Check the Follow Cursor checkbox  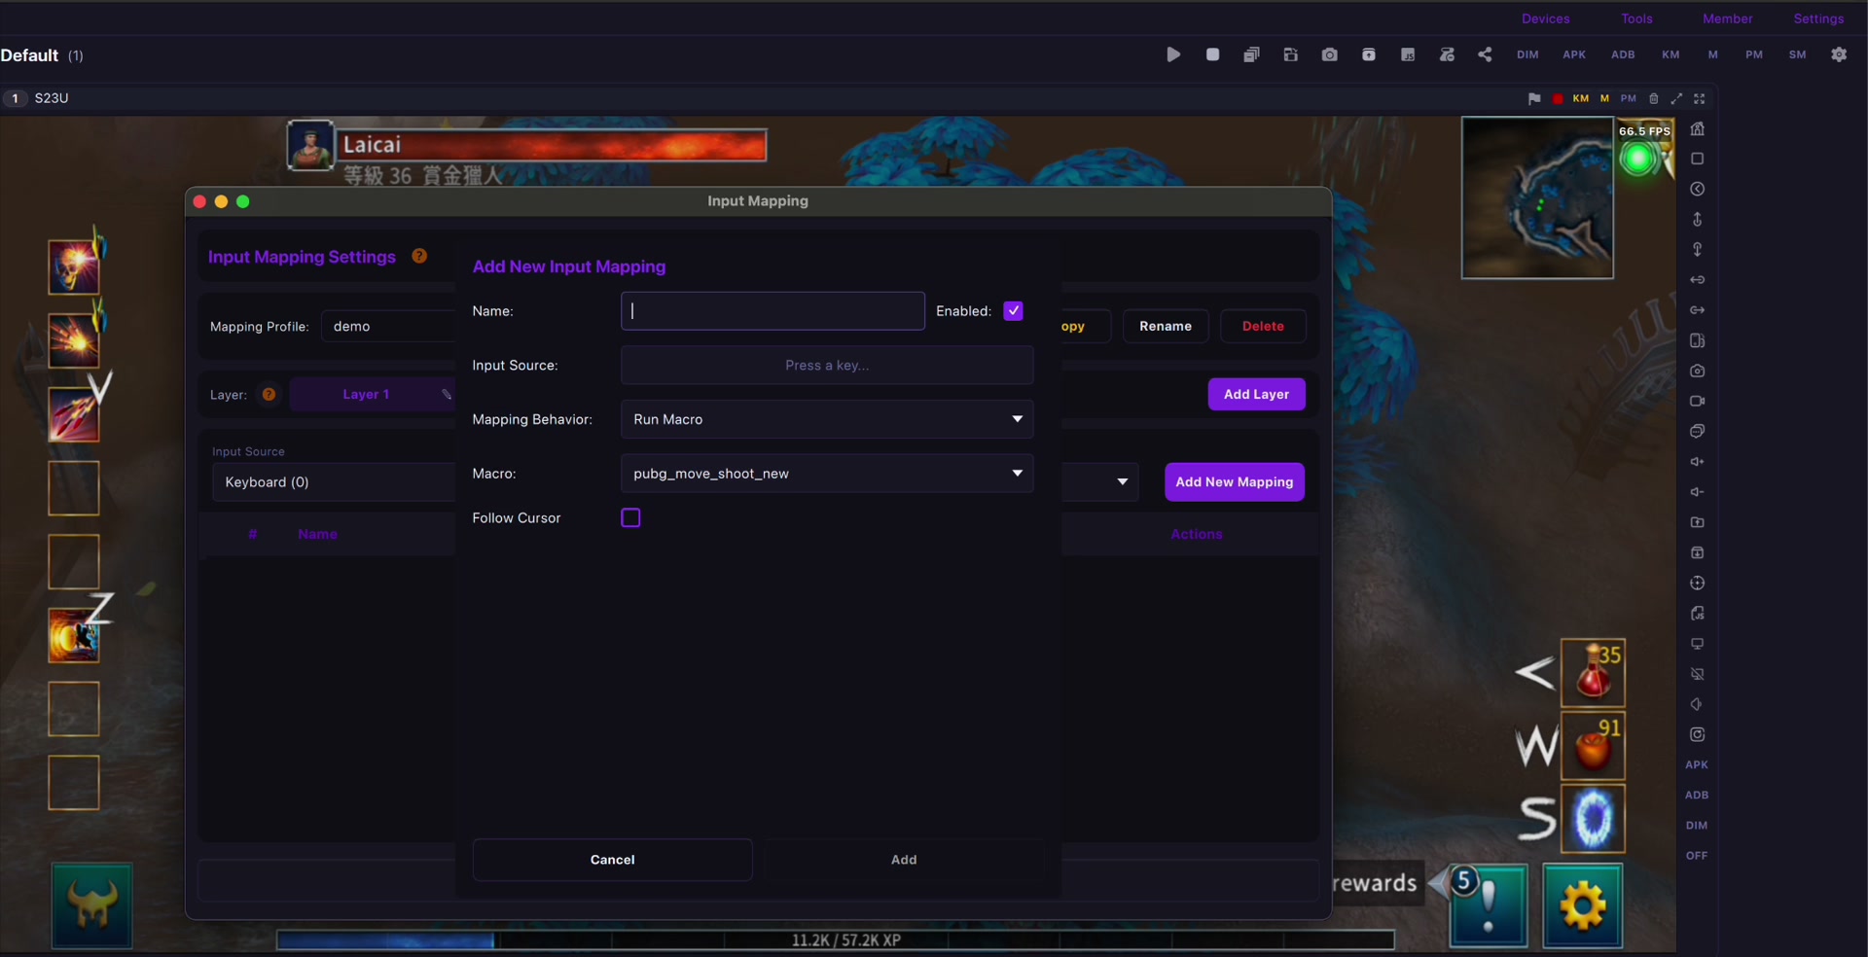click(630, 517)
